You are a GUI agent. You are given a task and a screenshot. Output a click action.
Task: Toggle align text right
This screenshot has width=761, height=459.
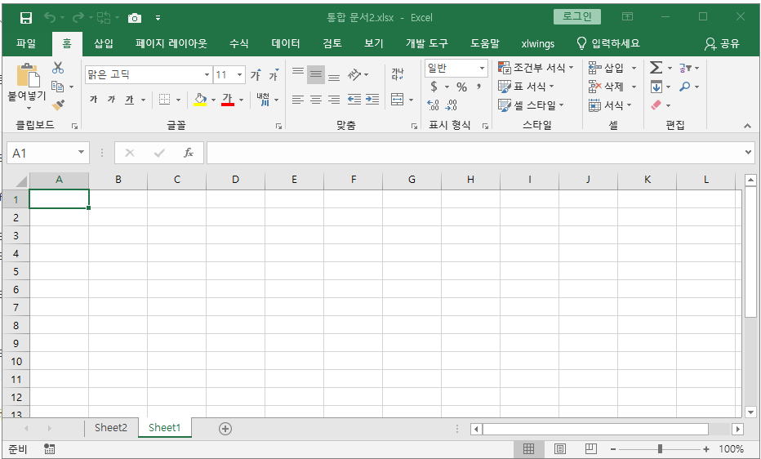tap(334, 100)
